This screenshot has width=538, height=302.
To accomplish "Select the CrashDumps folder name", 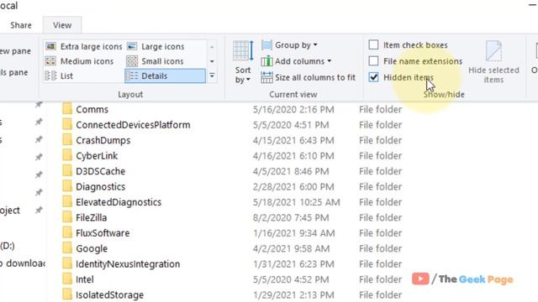I will (x=103, y=140).
